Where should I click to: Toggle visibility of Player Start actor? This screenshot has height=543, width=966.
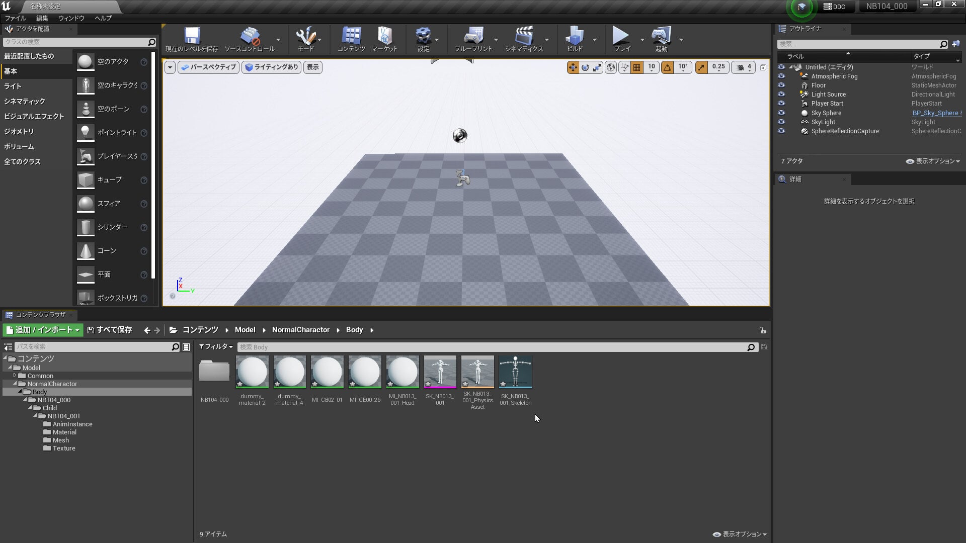[781, 104]
